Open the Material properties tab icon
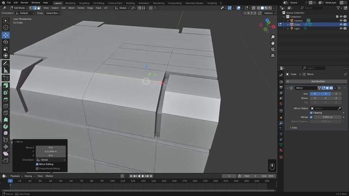 click(x=281, y=150)
